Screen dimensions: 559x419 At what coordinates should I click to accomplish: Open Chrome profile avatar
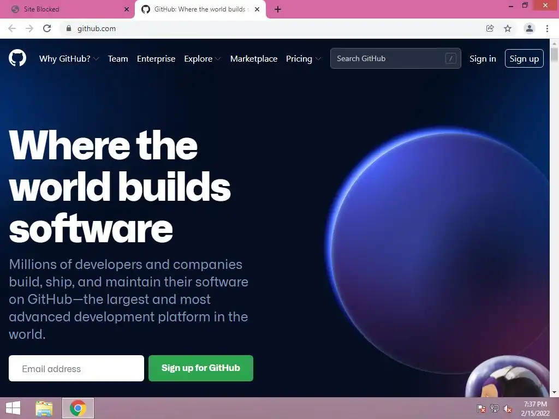tap(530, 28)
